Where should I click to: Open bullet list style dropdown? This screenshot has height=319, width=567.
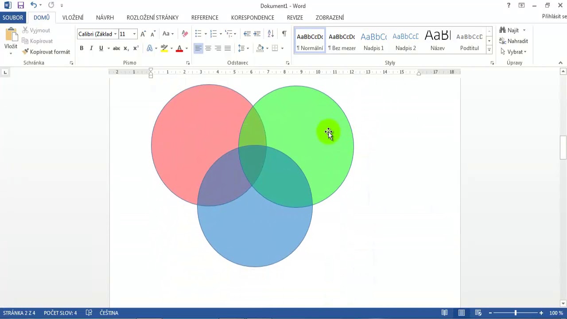[x=206, y=34]
